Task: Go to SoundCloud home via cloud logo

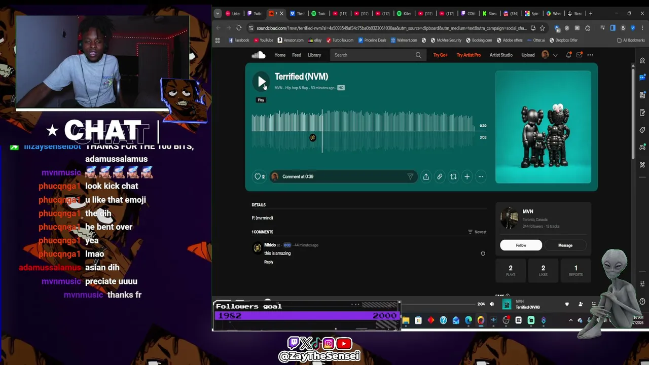Action: 259,55
